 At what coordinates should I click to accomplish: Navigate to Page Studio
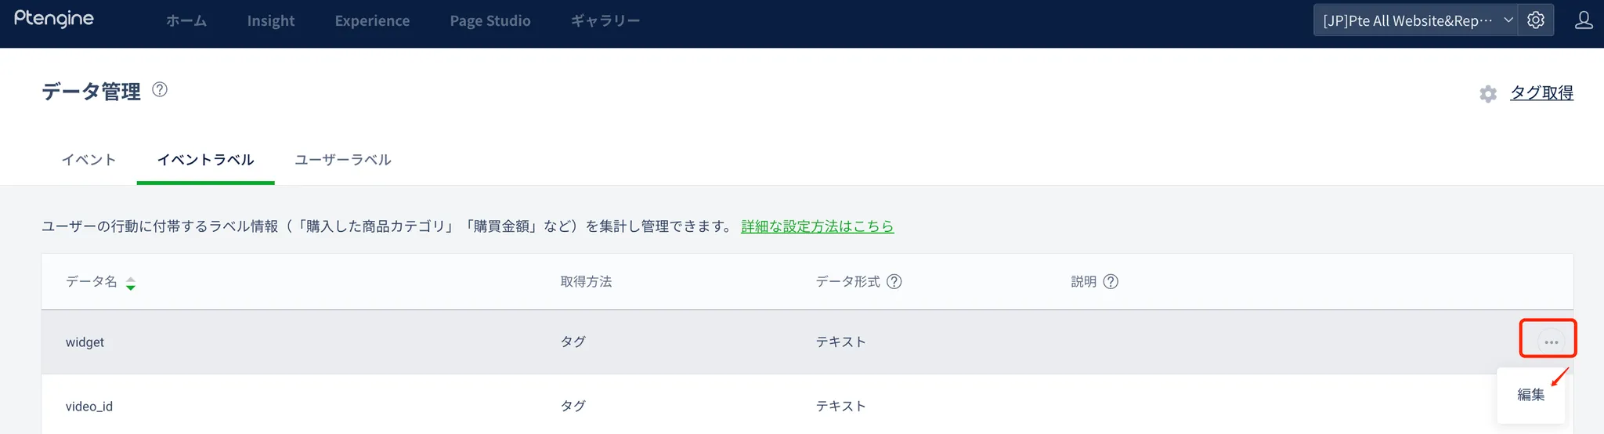point(490,21)
